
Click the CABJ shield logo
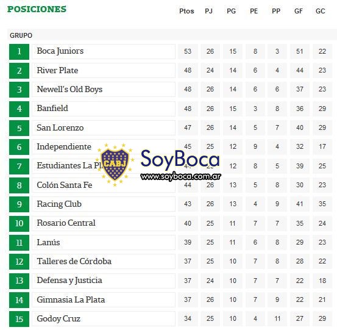(115, 164)
